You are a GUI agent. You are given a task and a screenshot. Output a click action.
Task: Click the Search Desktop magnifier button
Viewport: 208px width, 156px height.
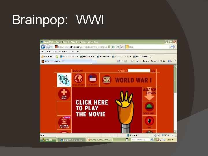coord(152,140)
